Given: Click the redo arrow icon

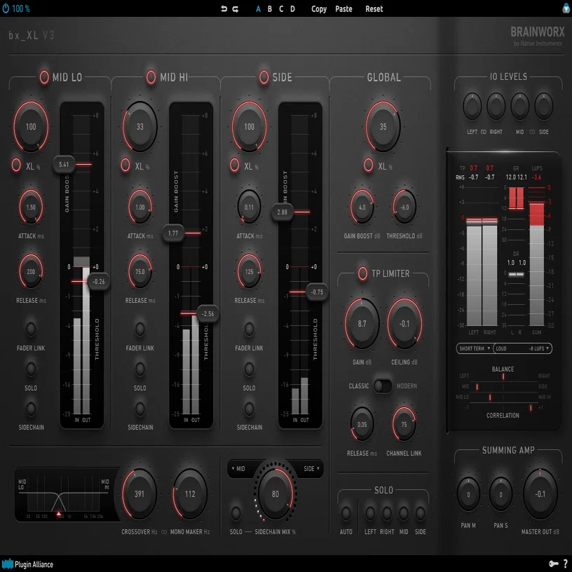Looking at the screenshot, I should tap(236, 8).
